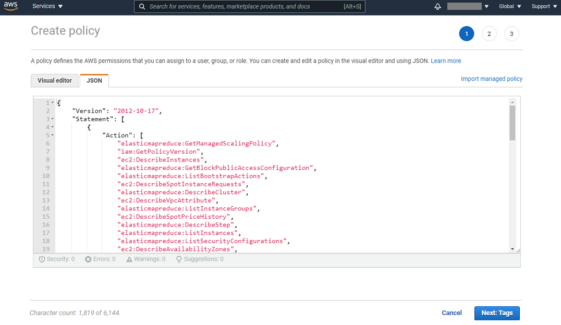Open the Services menu
The image size is (561, 325).
[43, 6]
